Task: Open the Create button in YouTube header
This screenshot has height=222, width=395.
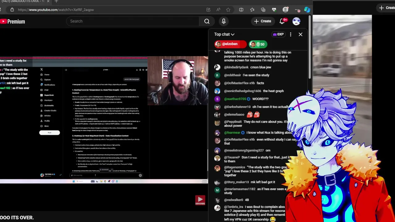Action: [263, 21]
